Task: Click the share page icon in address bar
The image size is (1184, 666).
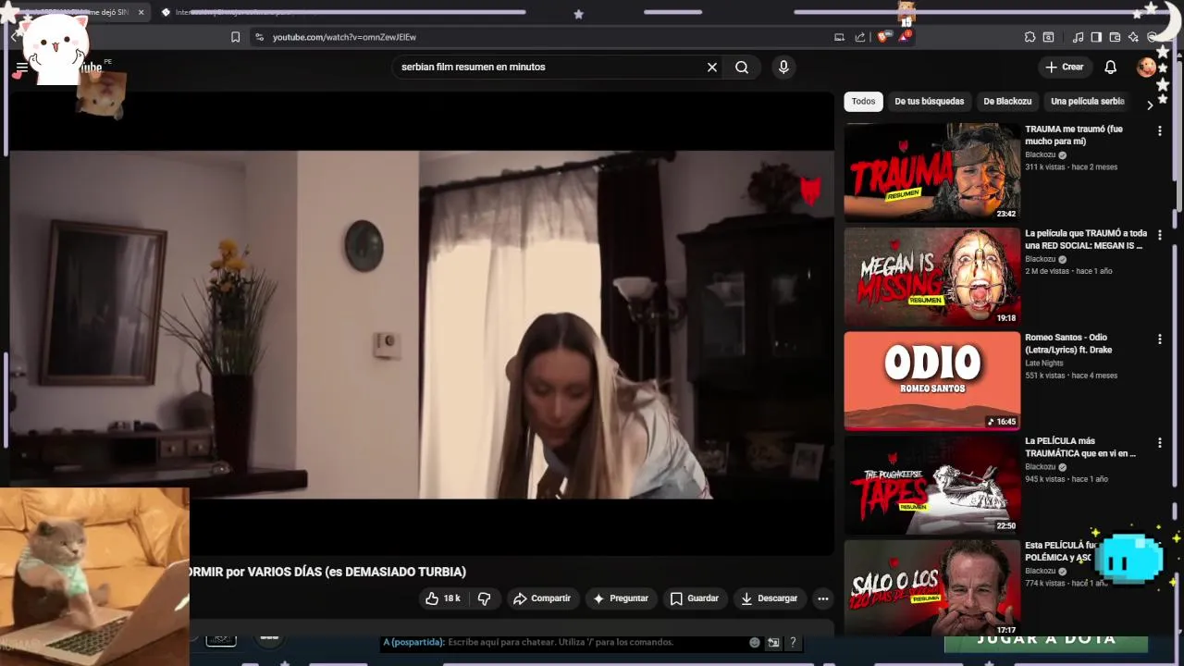Action: coord(860,37)
